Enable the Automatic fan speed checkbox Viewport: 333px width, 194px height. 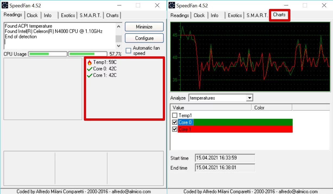pos(128,51)
